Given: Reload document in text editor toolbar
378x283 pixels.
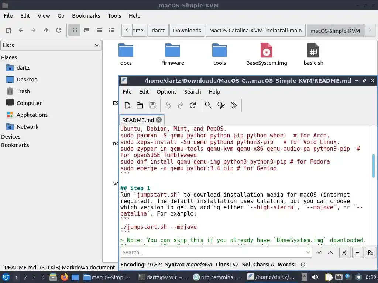Looking at the screenshot, I should click(x=193, y=105).
